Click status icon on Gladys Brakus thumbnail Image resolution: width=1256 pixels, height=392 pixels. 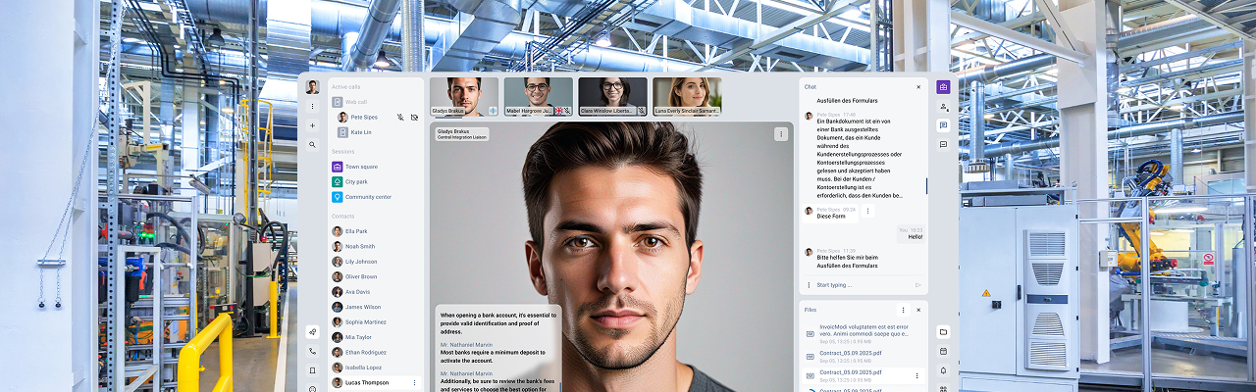tap(493, 112)
